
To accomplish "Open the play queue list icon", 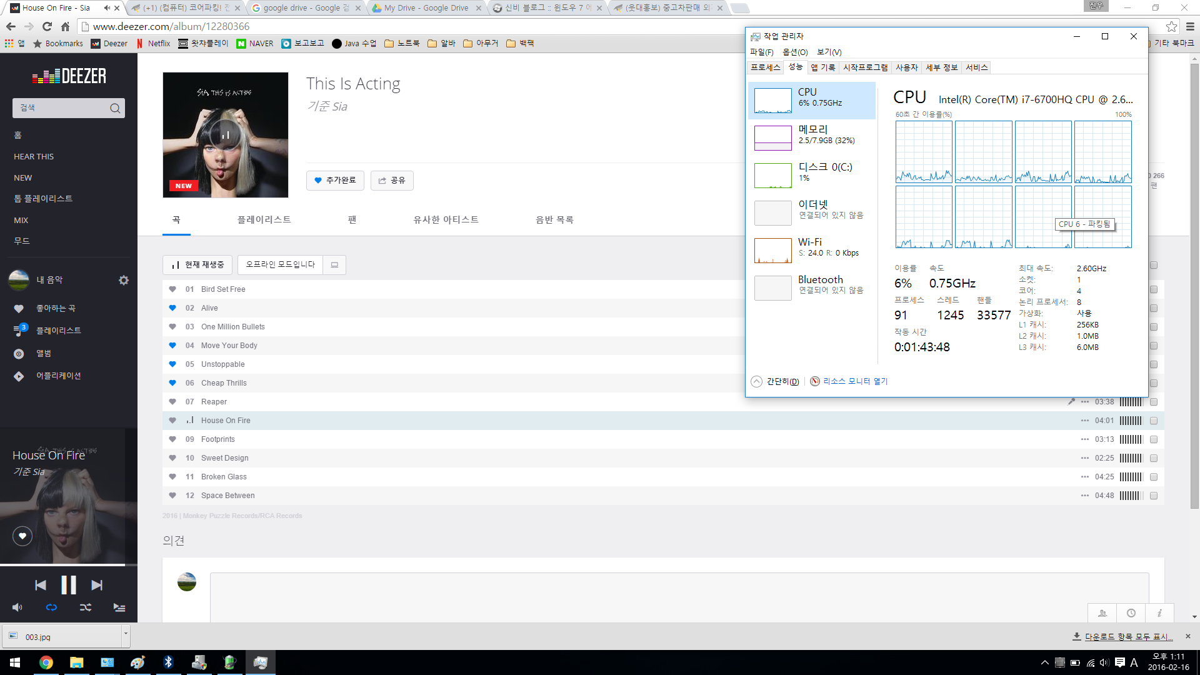I will [119, 607].
